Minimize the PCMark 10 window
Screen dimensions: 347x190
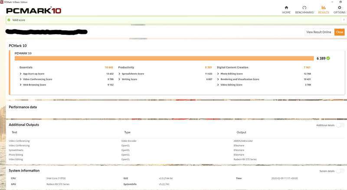point(332,2)
